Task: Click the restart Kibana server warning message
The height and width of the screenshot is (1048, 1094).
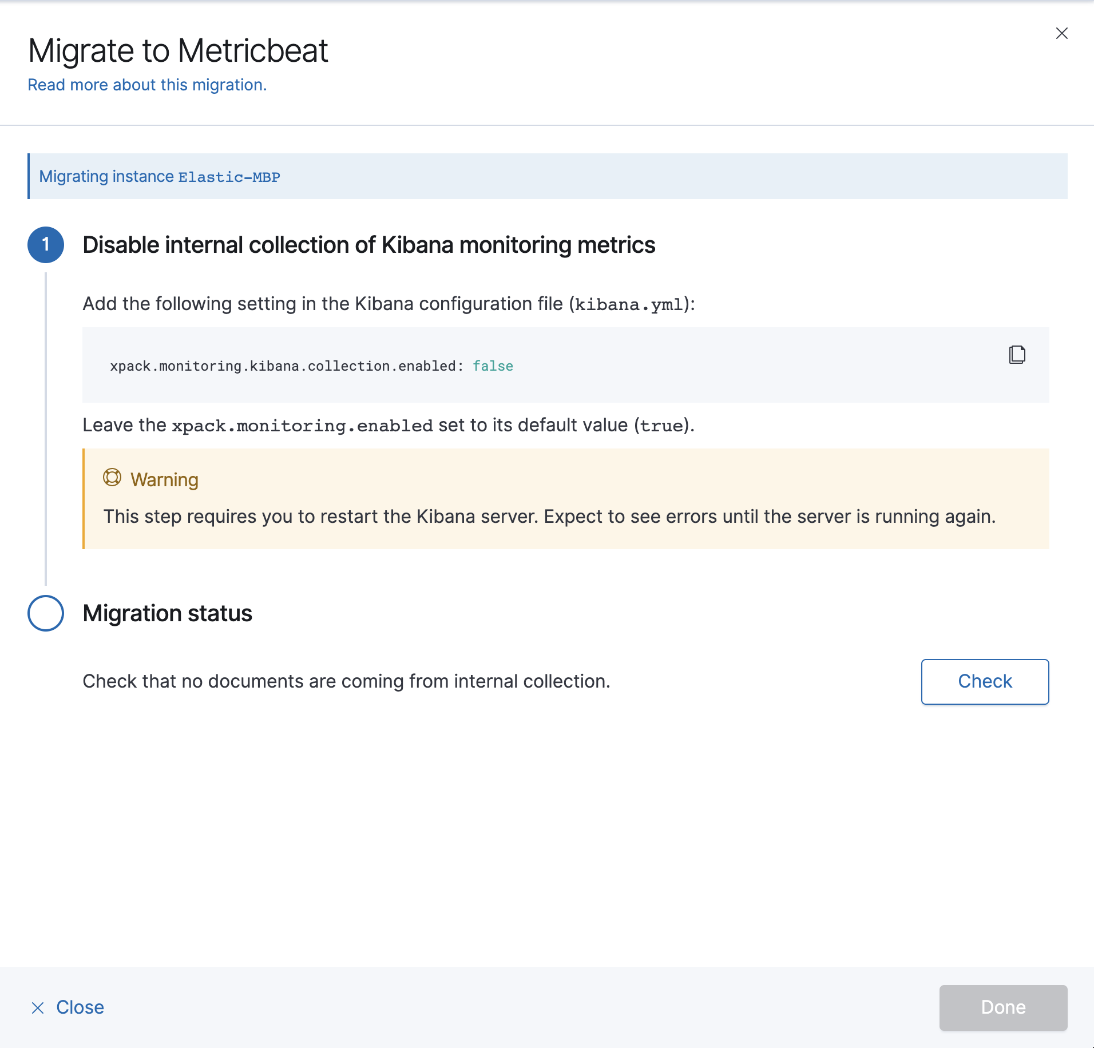Action: click(x=549, y=517)
